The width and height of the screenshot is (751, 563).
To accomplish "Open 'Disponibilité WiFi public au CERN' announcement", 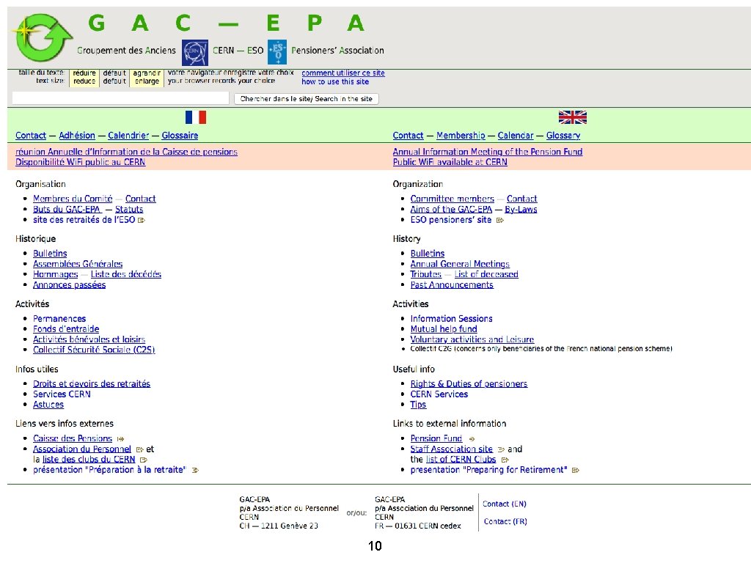I will pos(80,162).
